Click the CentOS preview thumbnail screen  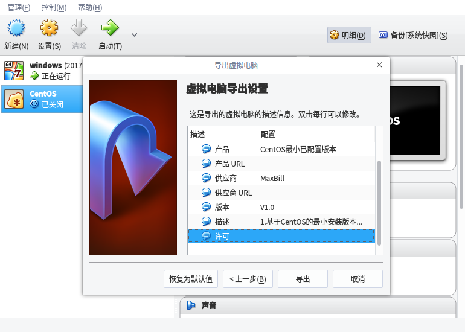pos(415,120)
